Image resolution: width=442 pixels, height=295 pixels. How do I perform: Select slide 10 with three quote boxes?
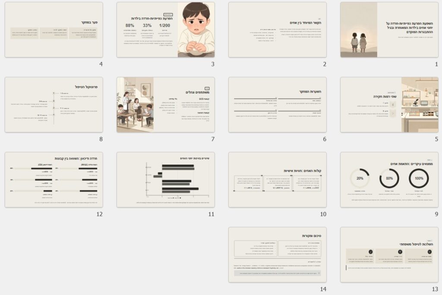tap(277, 180)
